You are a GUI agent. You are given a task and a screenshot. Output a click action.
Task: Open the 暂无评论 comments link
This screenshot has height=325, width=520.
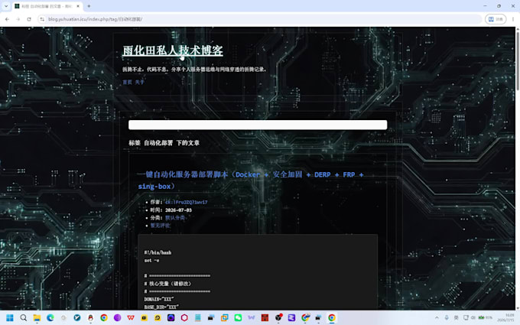(x=160, y=225)
